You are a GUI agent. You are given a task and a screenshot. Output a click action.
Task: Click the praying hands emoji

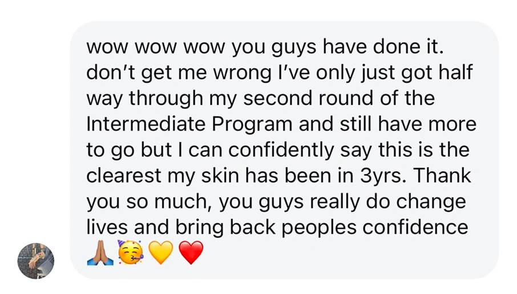coord(100,252)
